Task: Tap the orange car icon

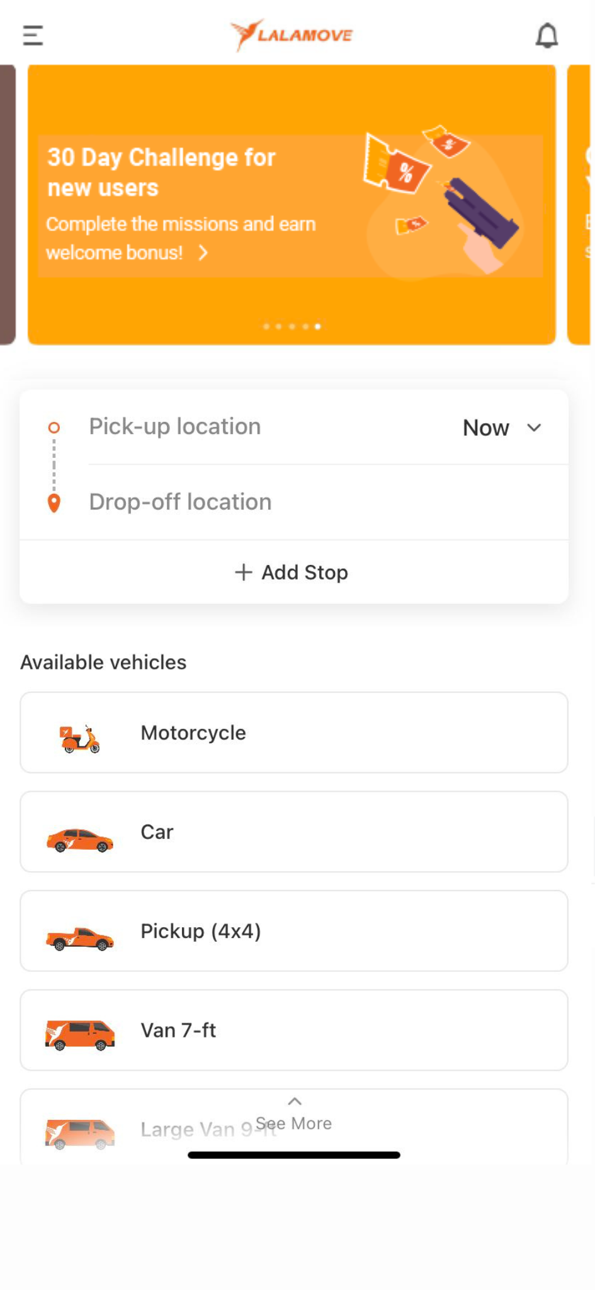Action: tap(80, 840)
